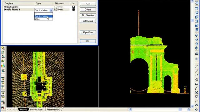Viewport: 200px width, 112px height.
Task: Click the Cutplane column header
Action: [x=19, y=3]
